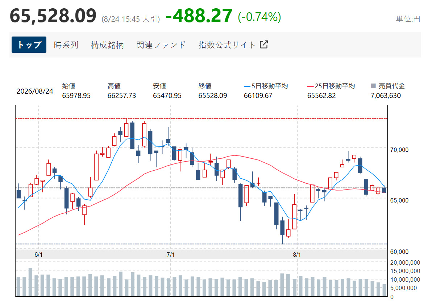432x307 pixels.
Task: Click the trading value 7,063,630
Action: click(386, 96)
